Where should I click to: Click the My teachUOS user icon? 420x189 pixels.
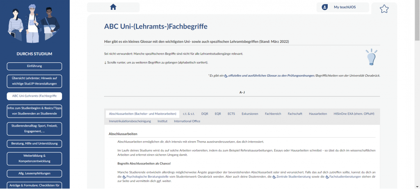click(325, 7)
